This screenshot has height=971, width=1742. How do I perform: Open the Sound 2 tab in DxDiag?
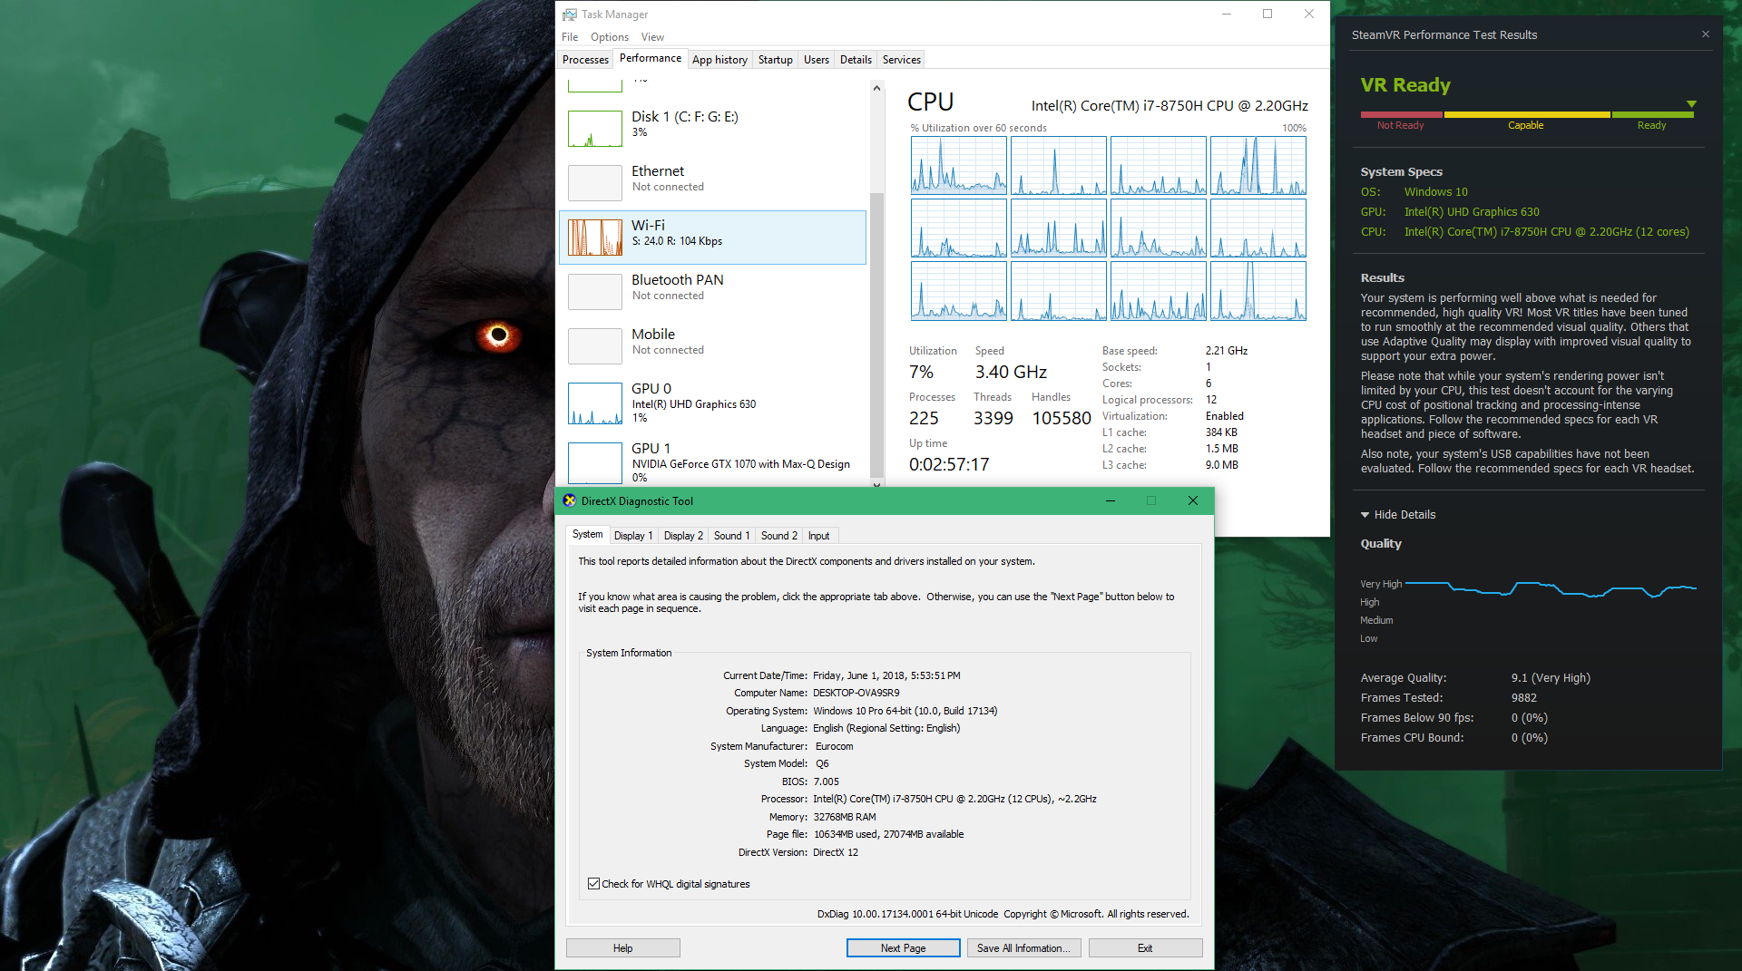pos(779,536)
